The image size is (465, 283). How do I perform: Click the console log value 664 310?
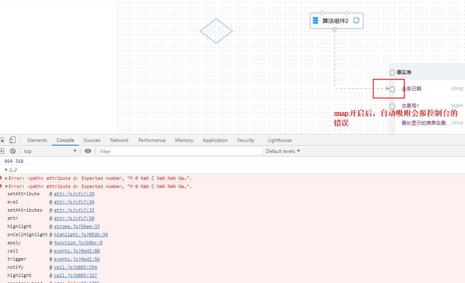14,161
